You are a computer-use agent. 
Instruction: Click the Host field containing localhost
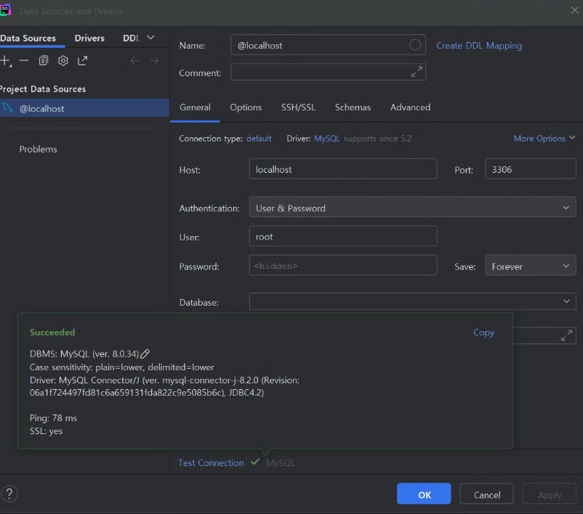pos(343,169)
